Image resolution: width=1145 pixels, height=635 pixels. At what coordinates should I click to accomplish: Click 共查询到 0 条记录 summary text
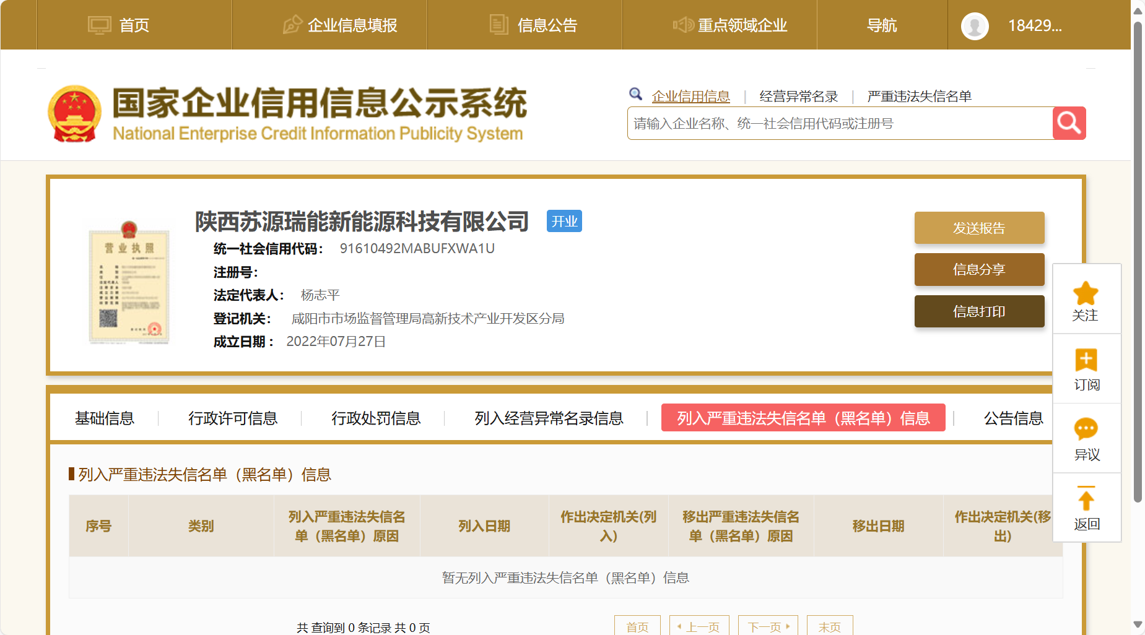(364, 628)
